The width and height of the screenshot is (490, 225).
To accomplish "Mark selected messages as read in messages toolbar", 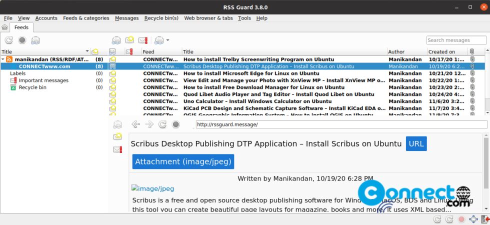I will tap(116, 40).
